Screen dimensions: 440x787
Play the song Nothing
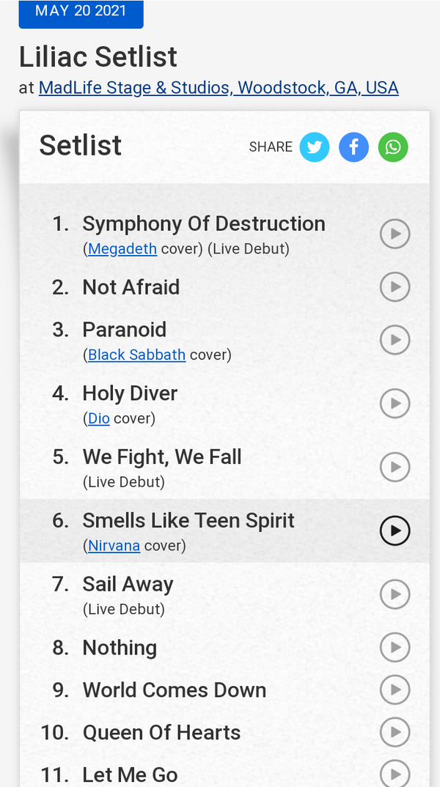(395, 648)
